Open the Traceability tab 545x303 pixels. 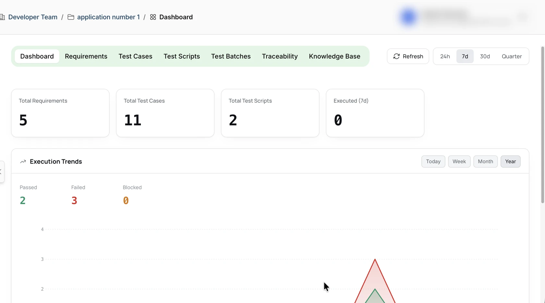pos(280,56)
